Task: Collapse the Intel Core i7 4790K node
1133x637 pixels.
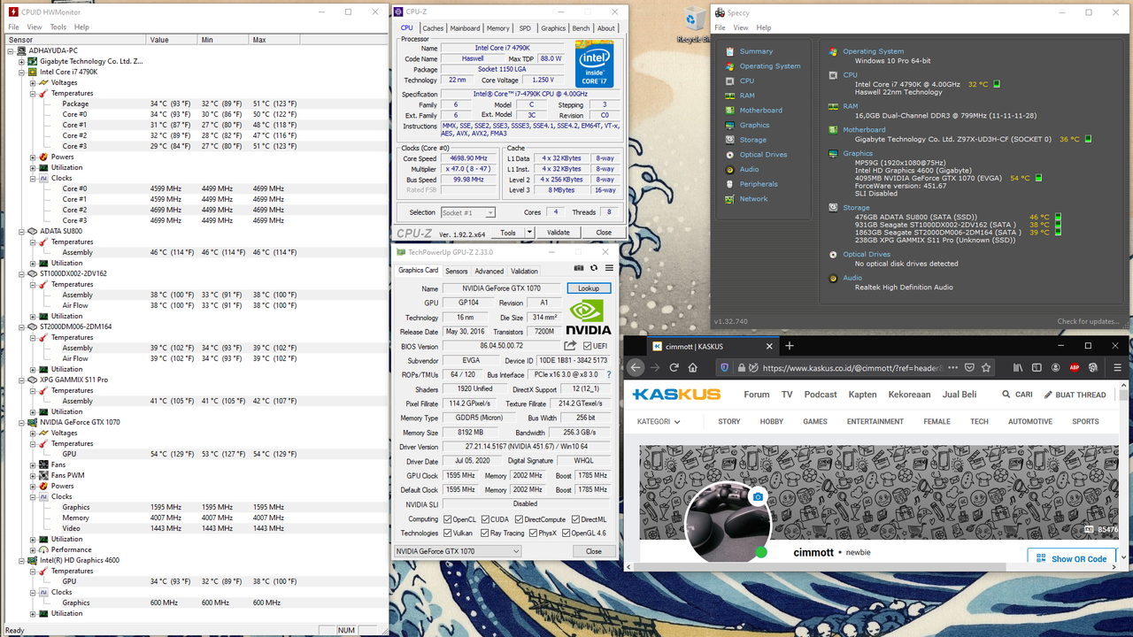Action: (x=22, y=72)
